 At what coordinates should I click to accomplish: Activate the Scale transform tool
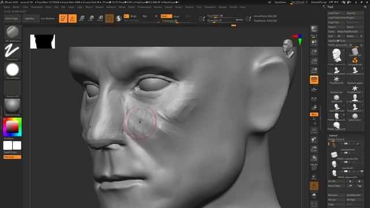pyautogui.click(x=91, y=18)
